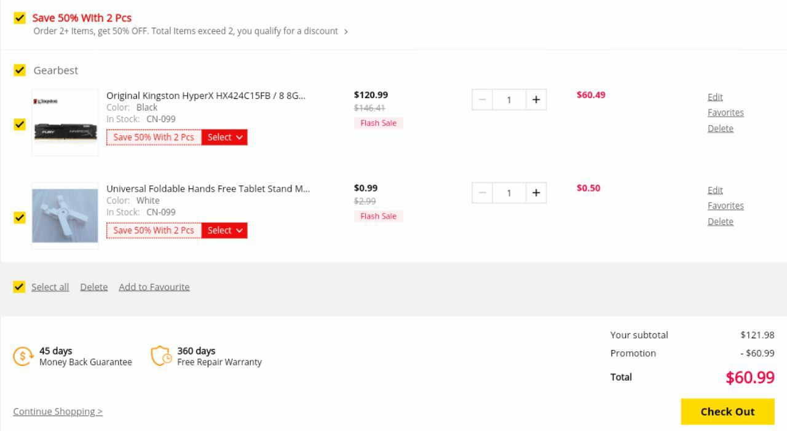Image resolution: width=787 pixels, height=431 pixels.
Task: Follow the Continue Shopping link
Action: pos(58,411)
